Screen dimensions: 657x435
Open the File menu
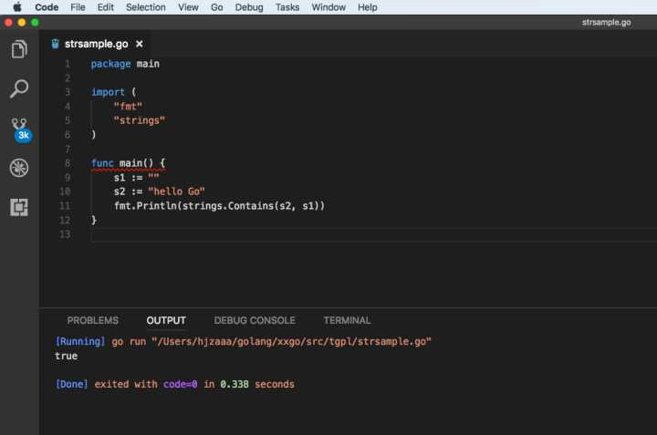78,7
